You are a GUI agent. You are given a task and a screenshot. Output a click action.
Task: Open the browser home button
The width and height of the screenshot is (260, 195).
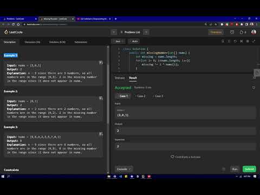18,24
